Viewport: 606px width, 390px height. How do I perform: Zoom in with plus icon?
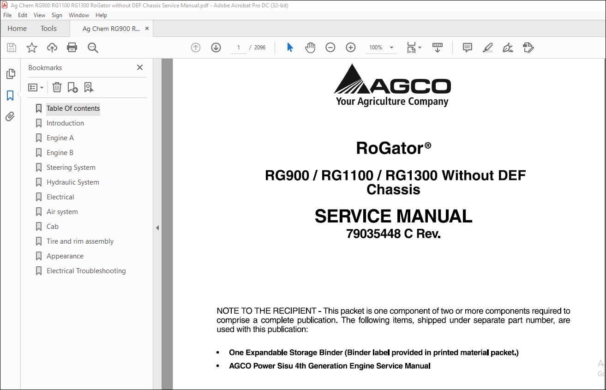[x=351, y=48]
